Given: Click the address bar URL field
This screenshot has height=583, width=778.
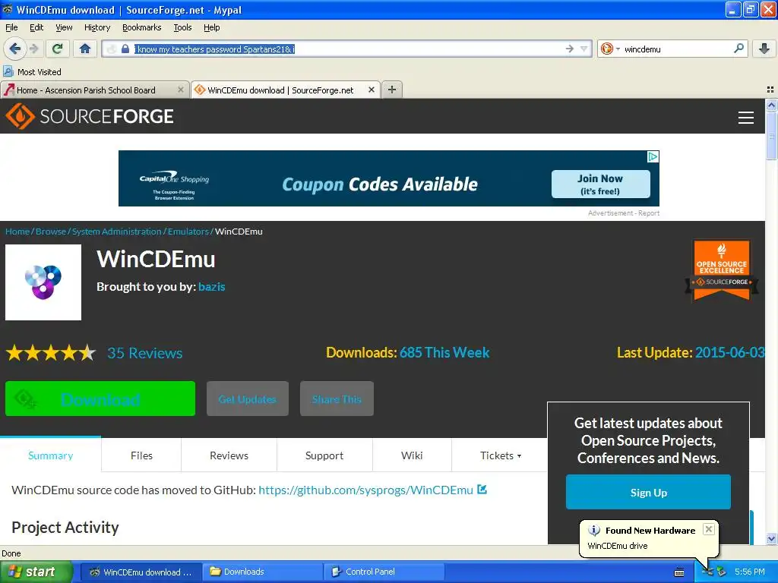Looking at the screenshot, I should pyautogui.click(x=347, y=49).
